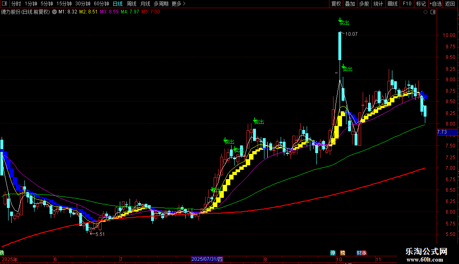This screenshot has height=264, width=459.
Task: Select the 15分钟 period tab
Action: (64, 4)
